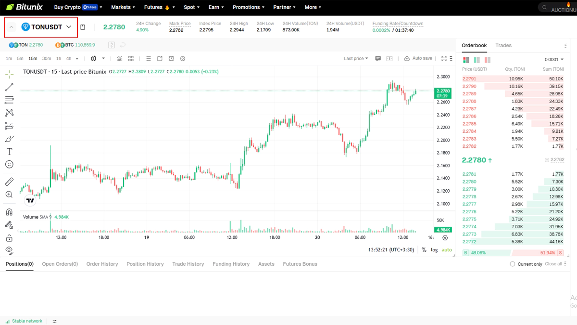Image resolution: width=577 pixels, height=325 pixels.
Task: Enable the Current only option
Action: [x=513, y=264]
